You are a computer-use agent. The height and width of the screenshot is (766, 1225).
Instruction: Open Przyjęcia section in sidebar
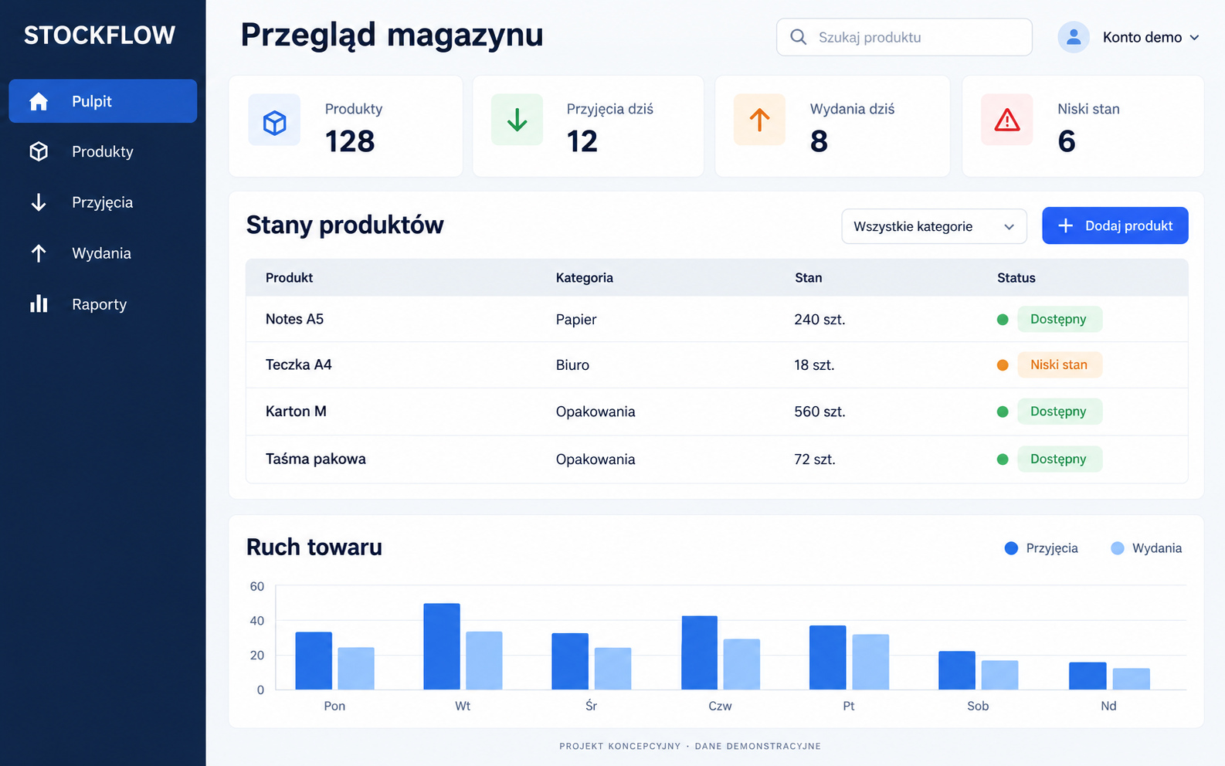[103, 202]
